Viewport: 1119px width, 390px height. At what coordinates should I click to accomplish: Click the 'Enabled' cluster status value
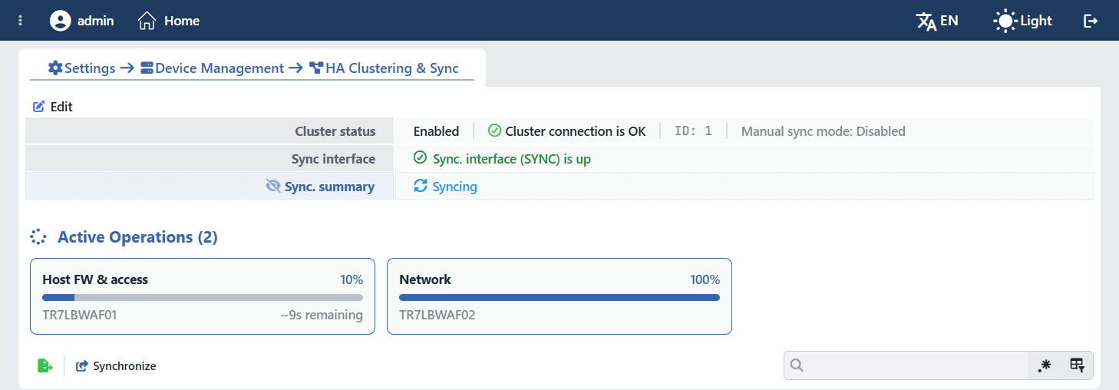436,131
